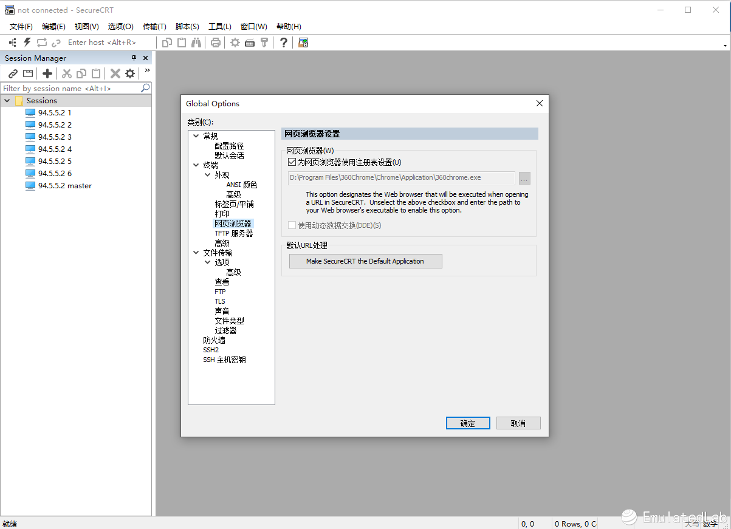Click the Public Key key icon

[264, 43]
